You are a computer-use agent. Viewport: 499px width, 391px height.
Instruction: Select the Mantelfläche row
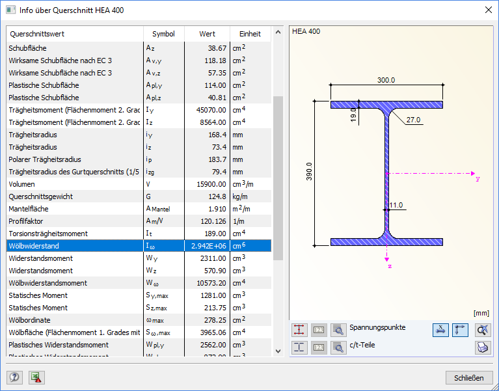coord(139,209)
